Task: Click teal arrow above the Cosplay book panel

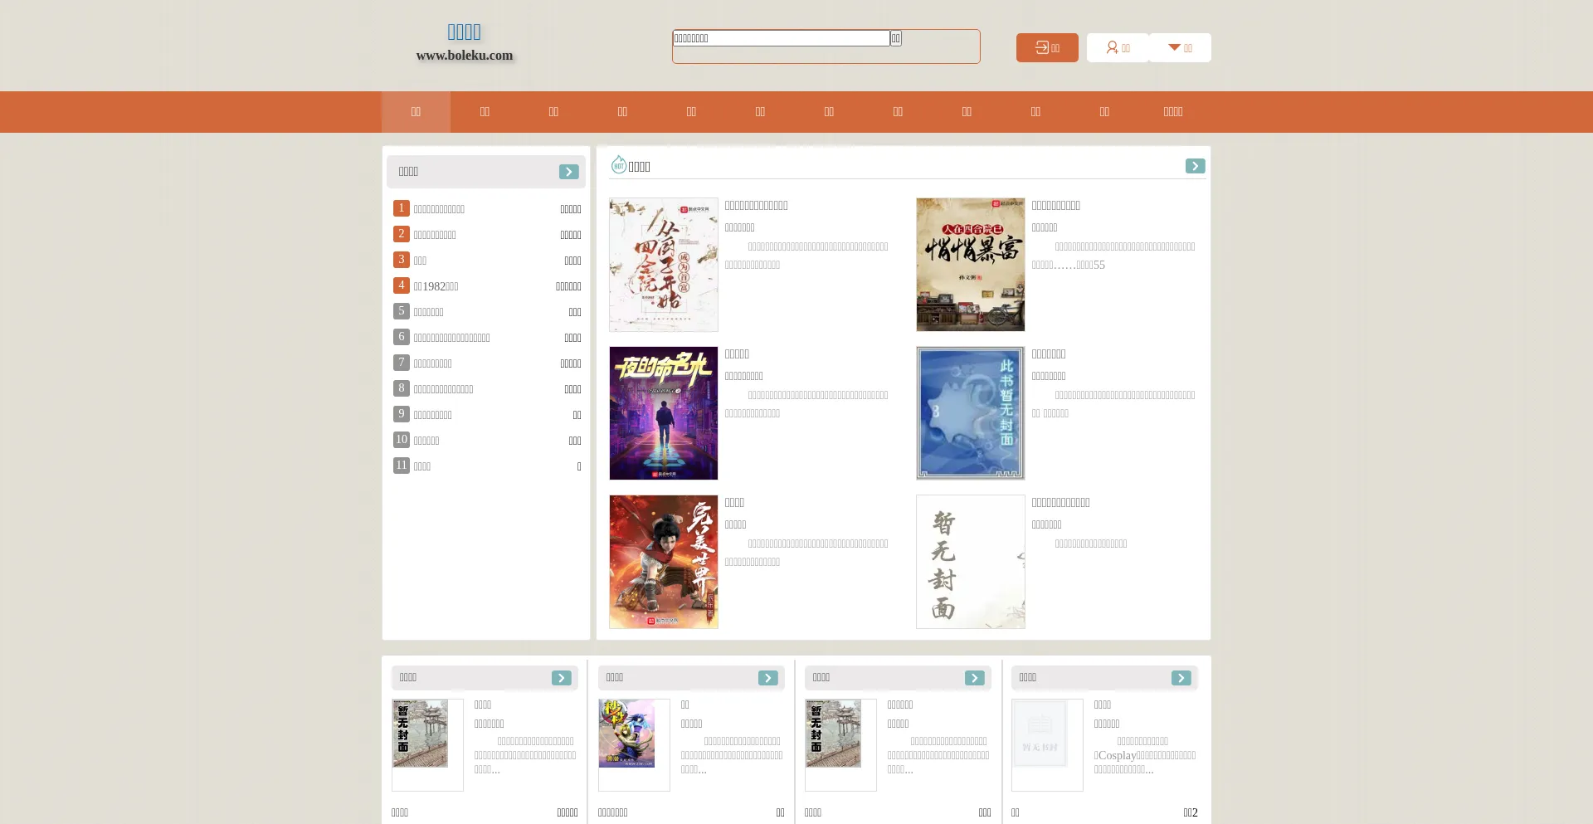Action: (x=1181, y=678)
